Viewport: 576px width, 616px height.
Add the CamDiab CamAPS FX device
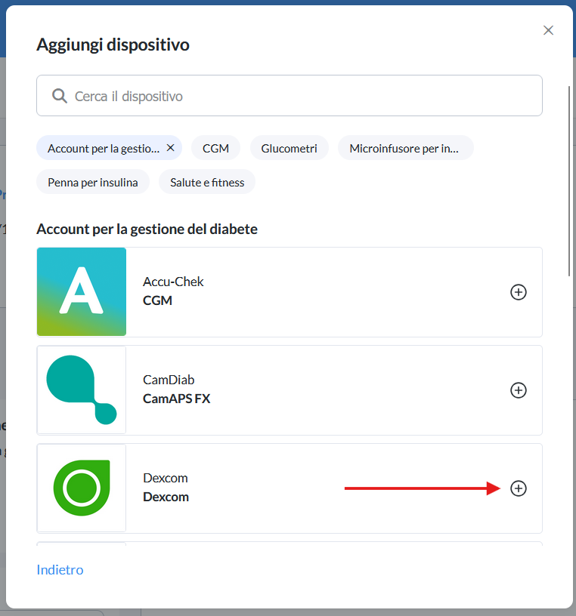click(x=518, y=390)
